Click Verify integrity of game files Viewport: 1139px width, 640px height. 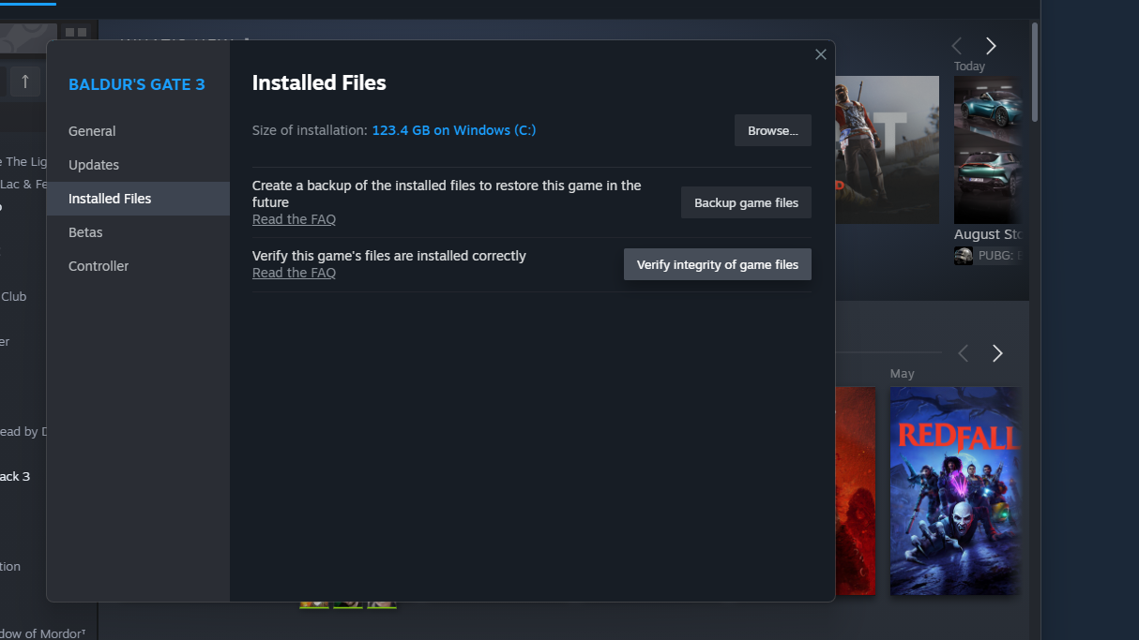coord(718,264)
